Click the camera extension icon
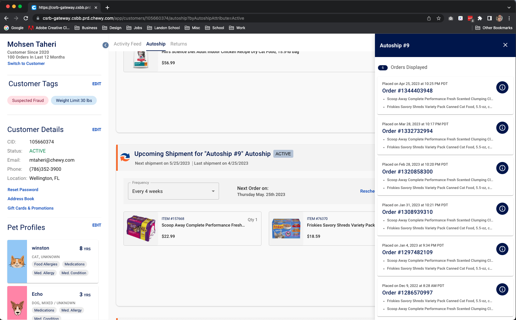 (451, 18)
